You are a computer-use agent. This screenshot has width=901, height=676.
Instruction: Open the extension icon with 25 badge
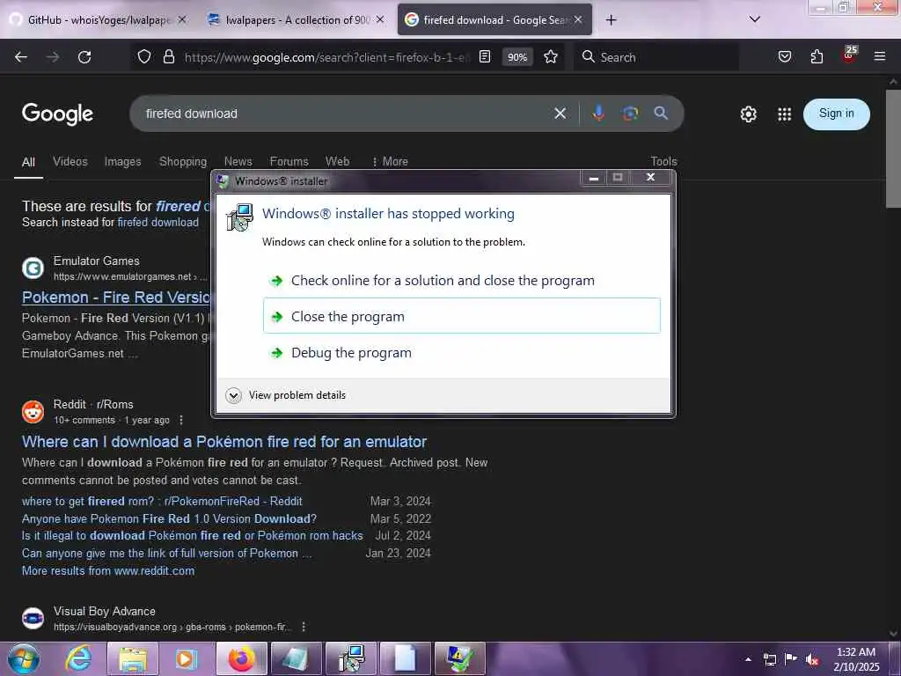[849, 55]
